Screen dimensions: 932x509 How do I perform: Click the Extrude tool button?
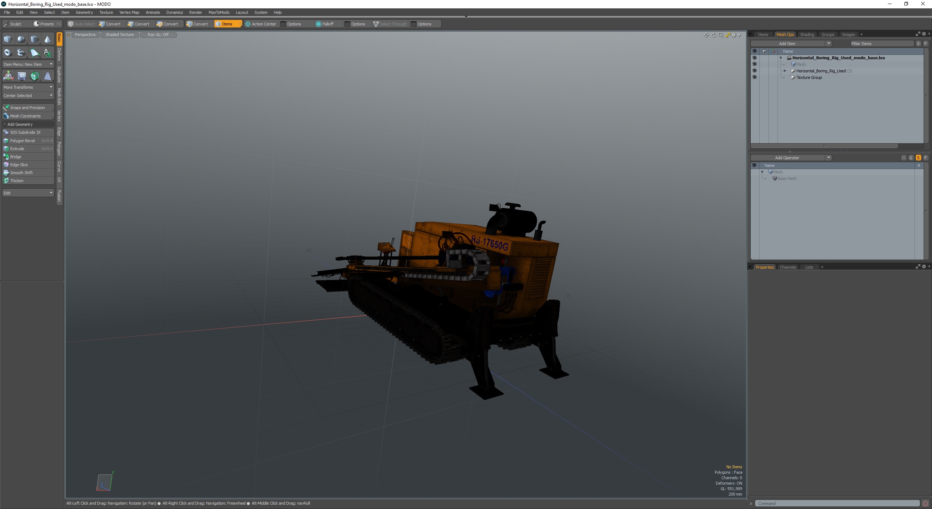point(28,149)
